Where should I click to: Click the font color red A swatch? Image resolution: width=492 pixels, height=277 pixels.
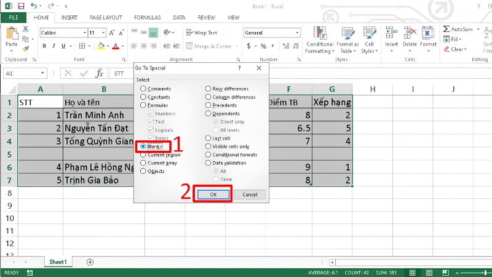[116, 46]
